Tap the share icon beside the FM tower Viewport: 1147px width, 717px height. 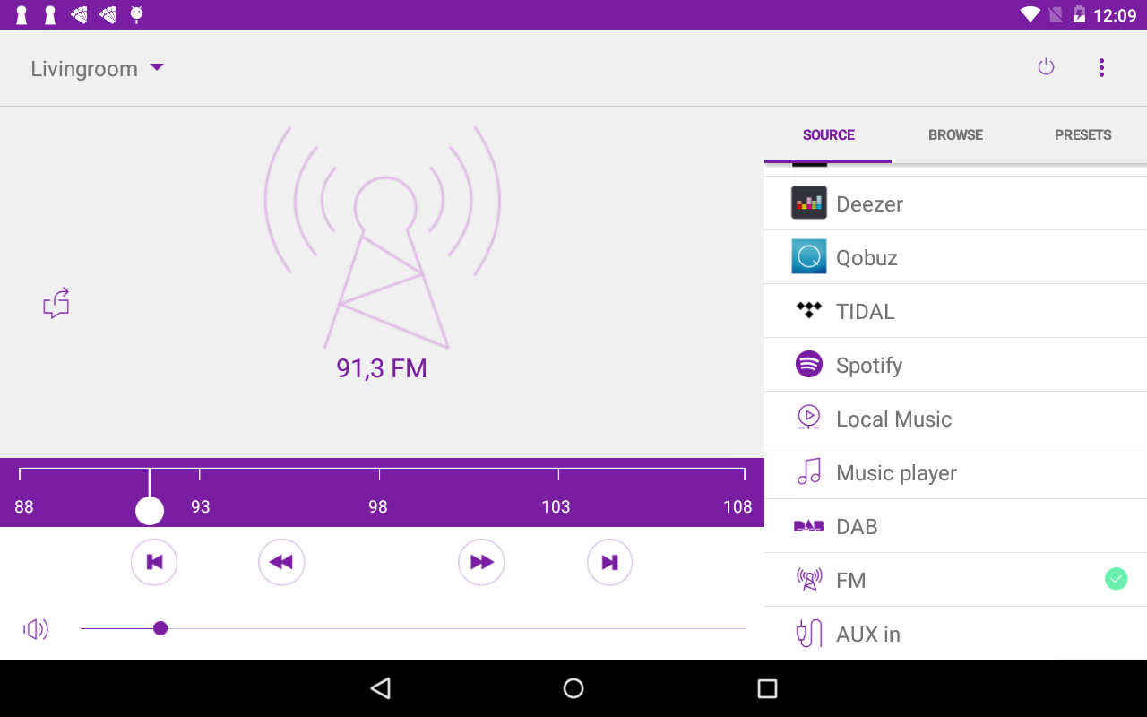56,304
